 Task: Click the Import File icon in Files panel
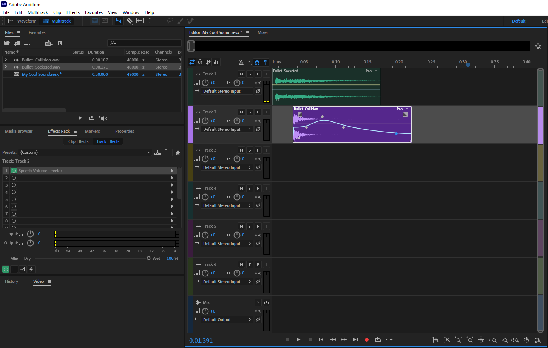tap(17, 43)
